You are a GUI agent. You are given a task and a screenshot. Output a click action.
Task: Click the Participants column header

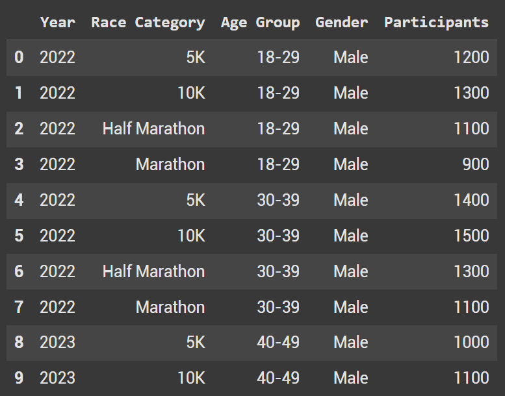point(436,22)
